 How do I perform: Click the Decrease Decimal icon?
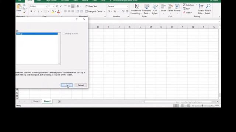(127, 11)
